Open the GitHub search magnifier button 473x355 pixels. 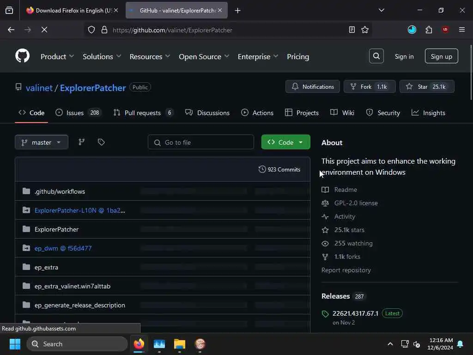click(376, 56)
